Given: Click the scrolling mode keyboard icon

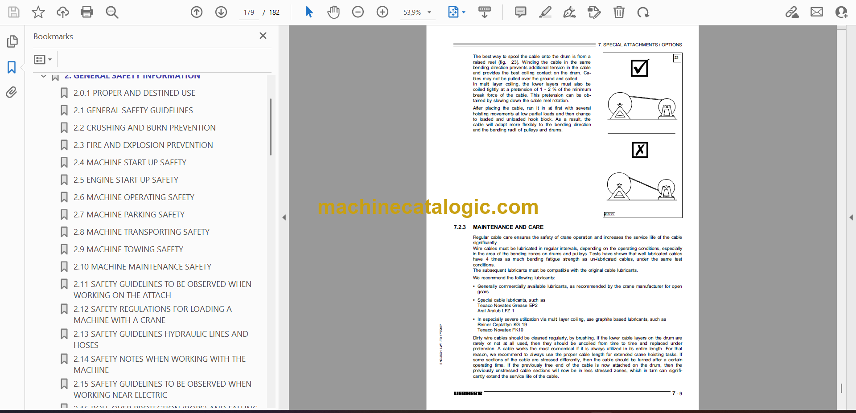Looking at the screenshot, I should pos(485,12).
